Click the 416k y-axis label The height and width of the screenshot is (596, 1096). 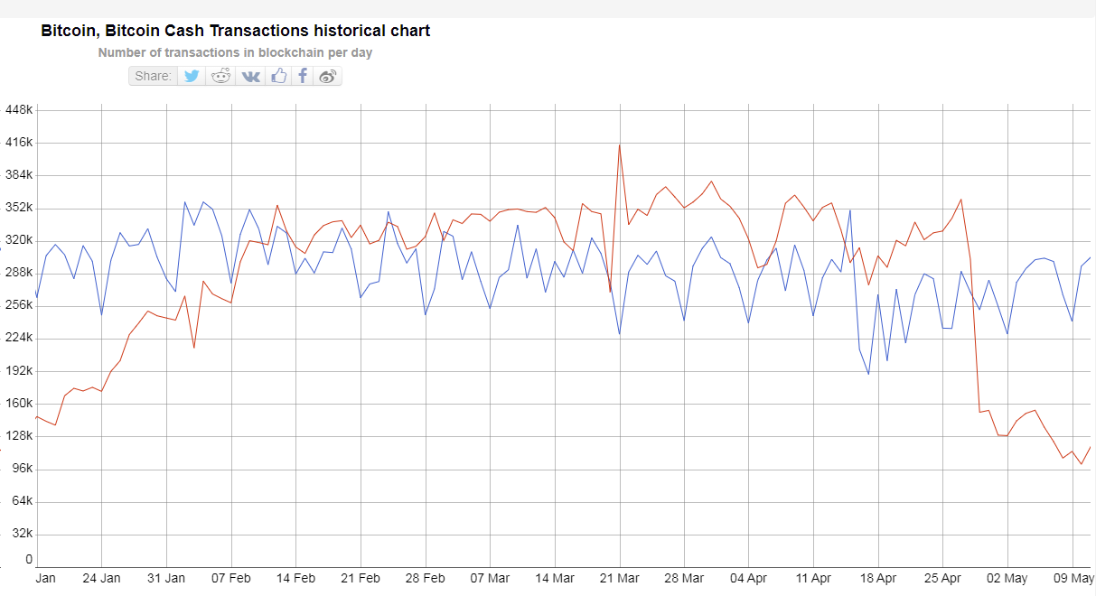click(x=19, y=143)
